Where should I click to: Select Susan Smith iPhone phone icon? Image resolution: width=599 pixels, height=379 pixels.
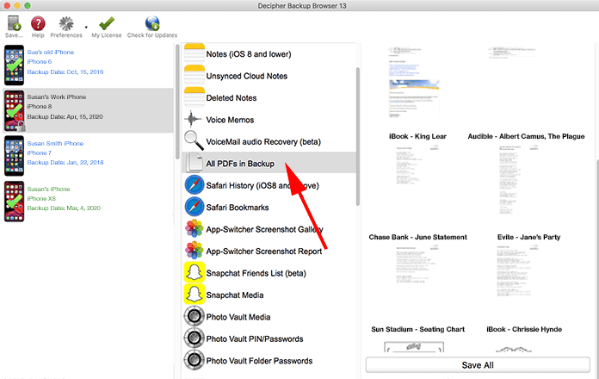pyautogui.click(x=14, y=156)
